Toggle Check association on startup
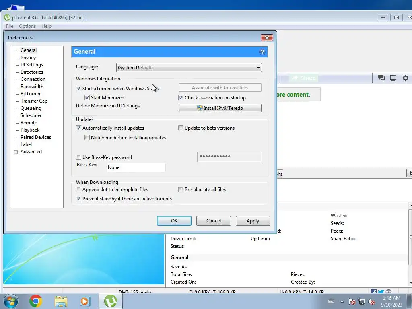Viewport: 412px width, 309px height. tap(181, 98)
